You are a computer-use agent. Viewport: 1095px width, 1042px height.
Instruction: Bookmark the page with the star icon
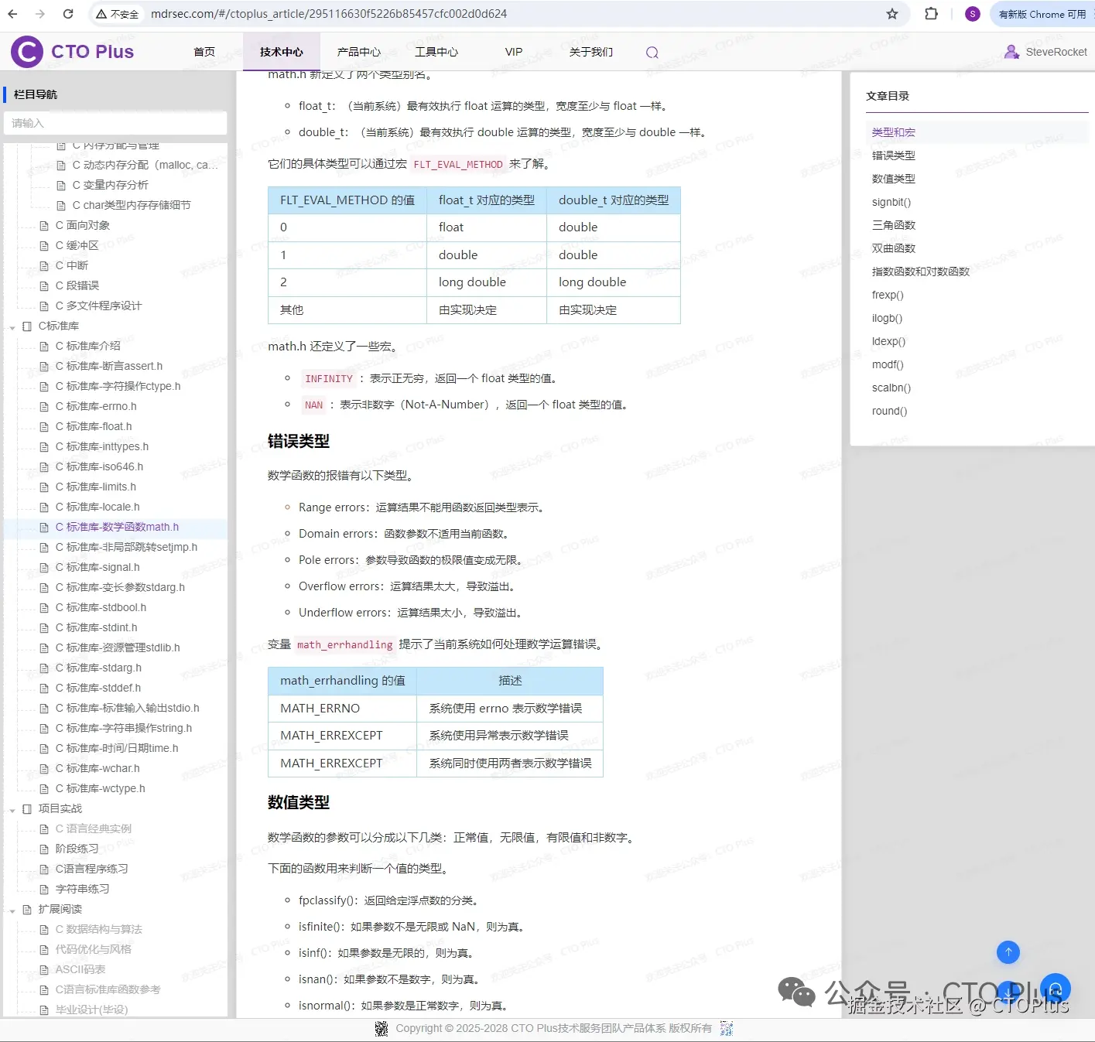tap(892, 13)
